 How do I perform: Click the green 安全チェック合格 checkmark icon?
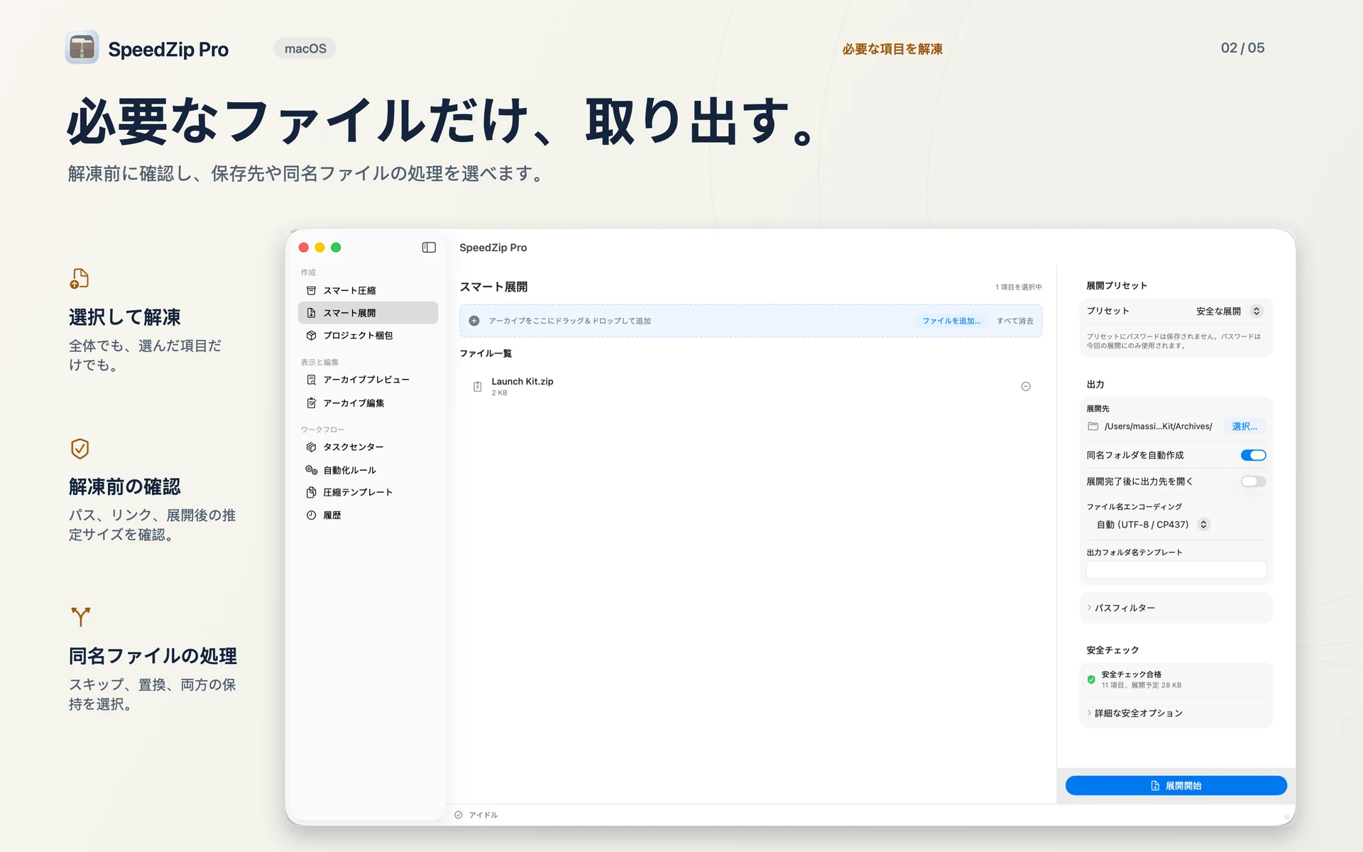pos(1091,679)
